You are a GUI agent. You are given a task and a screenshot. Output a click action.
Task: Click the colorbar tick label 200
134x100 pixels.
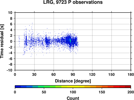coord(131,92)
